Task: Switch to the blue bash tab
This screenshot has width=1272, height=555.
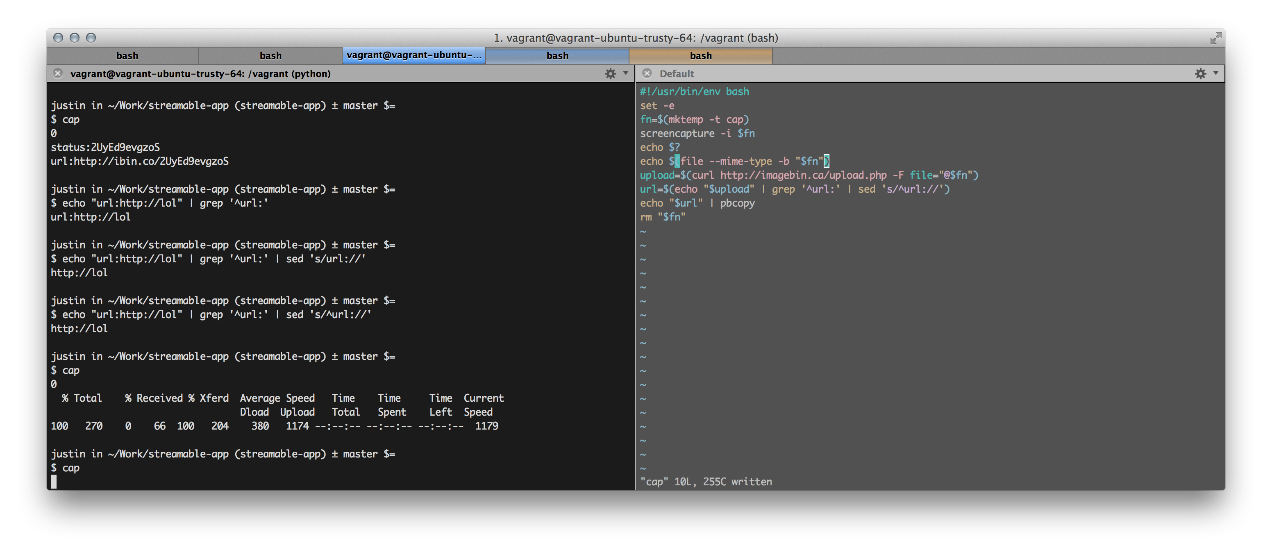Action: tap(557, 56)
